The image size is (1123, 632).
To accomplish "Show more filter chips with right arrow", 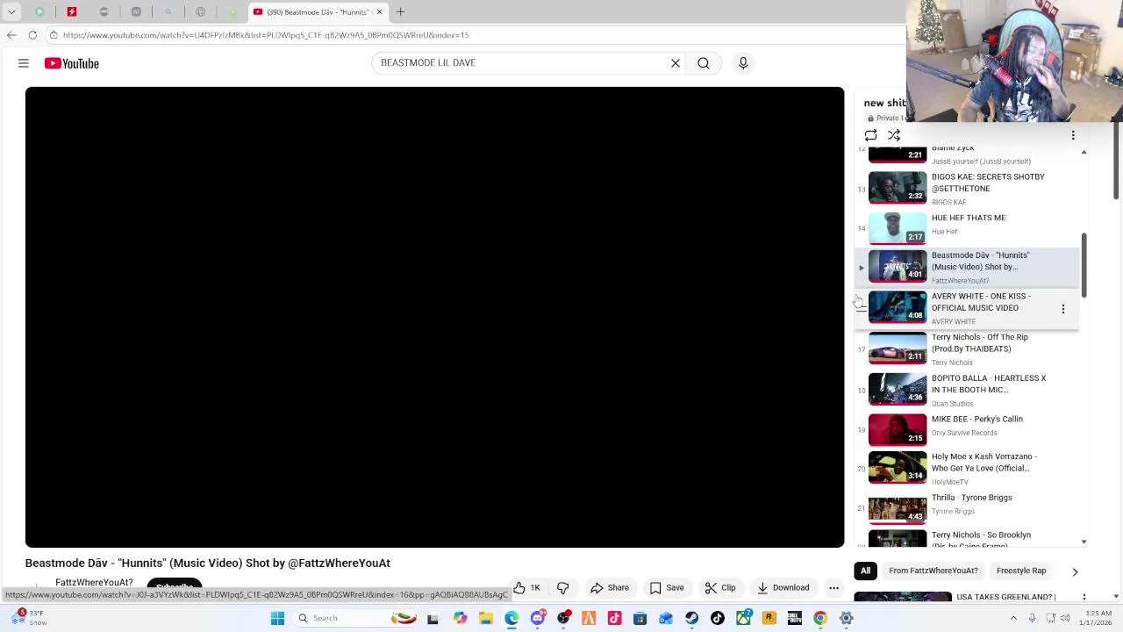I will coord(1075,571).
